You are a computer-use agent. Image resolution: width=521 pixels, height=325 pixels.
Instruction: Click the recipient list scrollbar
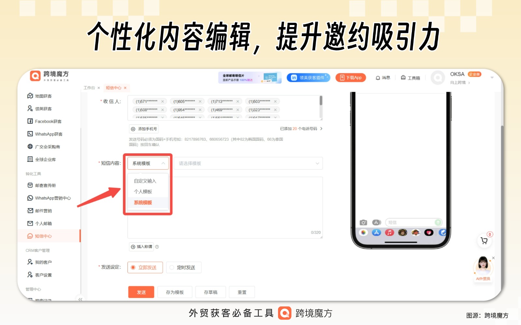pyautogui.click(x=321, y=101)
